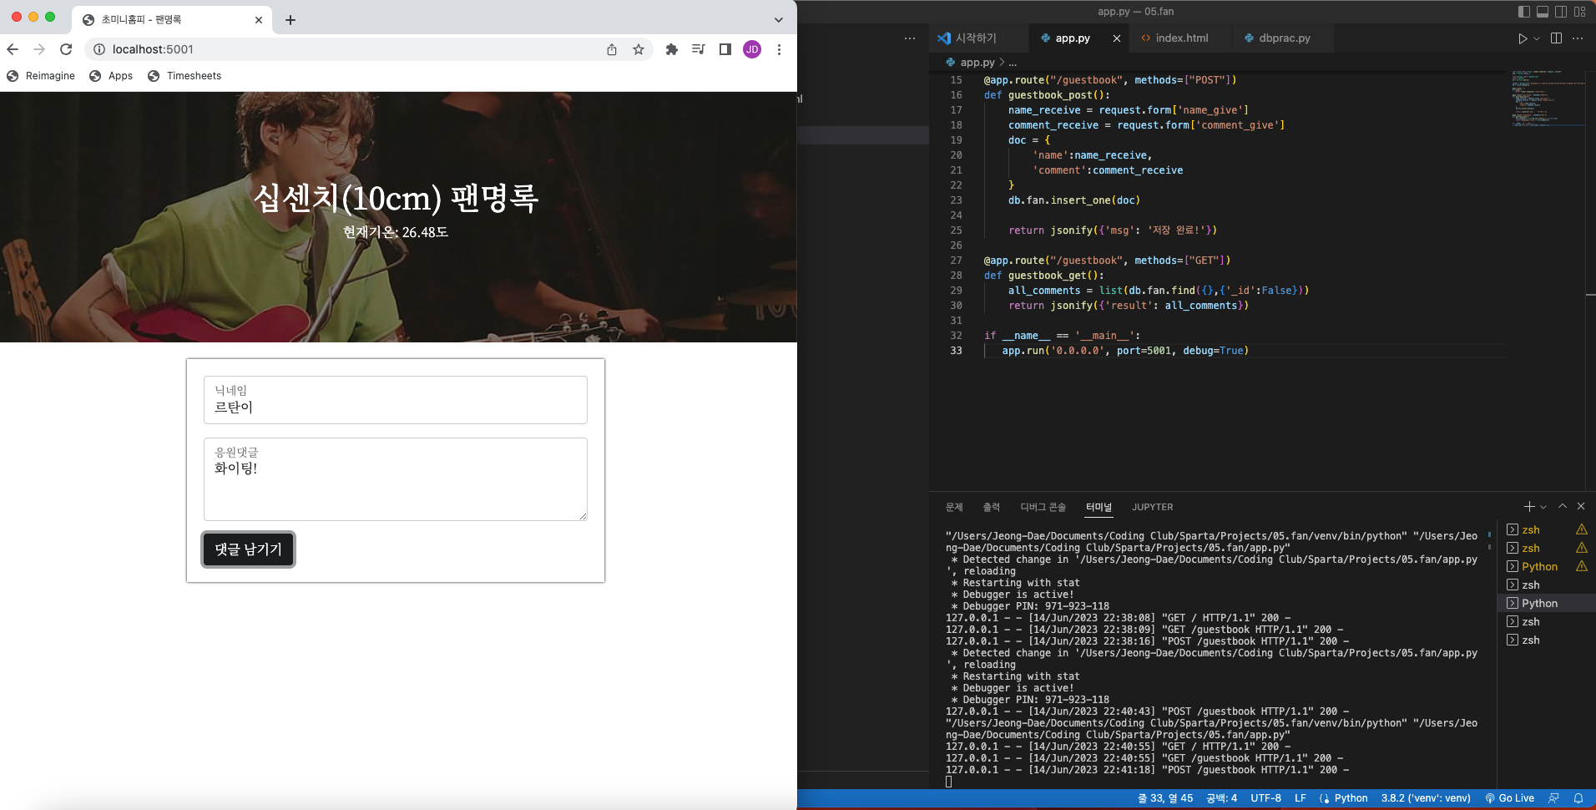Expand the Chrome tab search chevron
1596x810 pixels.
779,20
